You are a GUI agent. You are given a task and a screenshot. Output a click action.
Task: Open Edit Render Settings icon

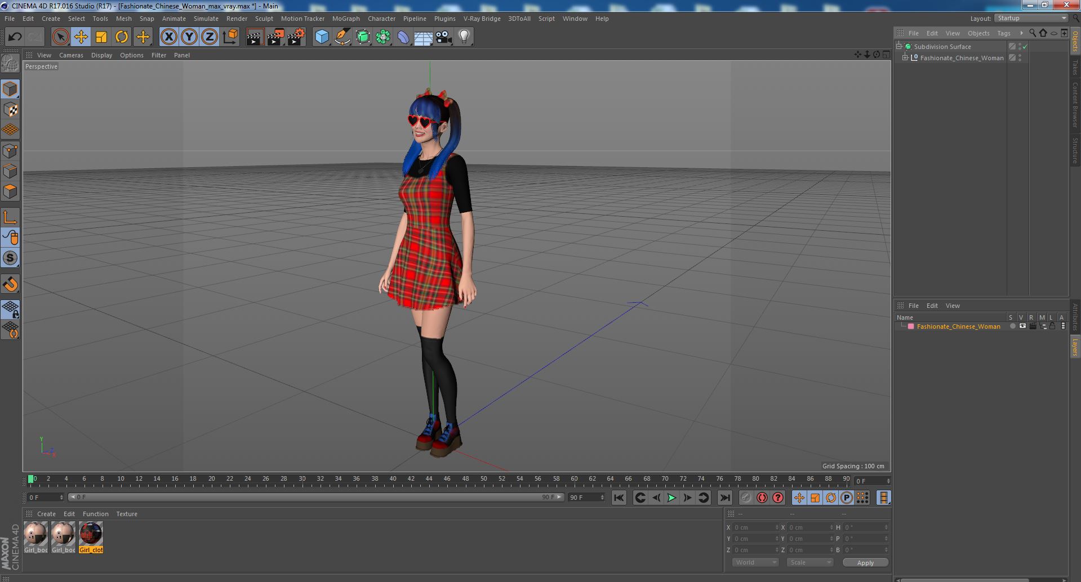point(296,37)
